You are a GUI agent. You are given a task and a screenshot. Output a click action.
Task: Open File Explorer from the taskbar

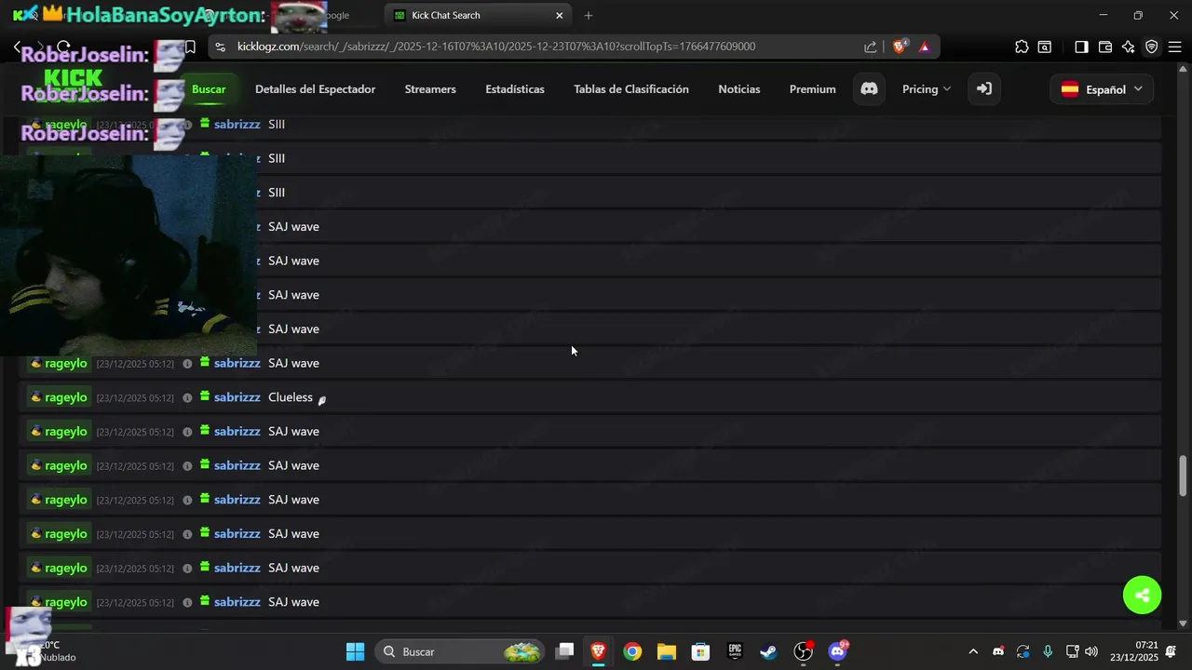(x=666, y=651)
